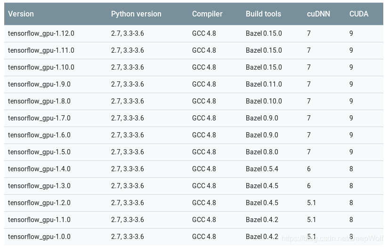388x247 pixels.
Task: Click Python 2.7, 3.3-3.6 in the 1.8.0 row
Action: (x=128, y=101)
